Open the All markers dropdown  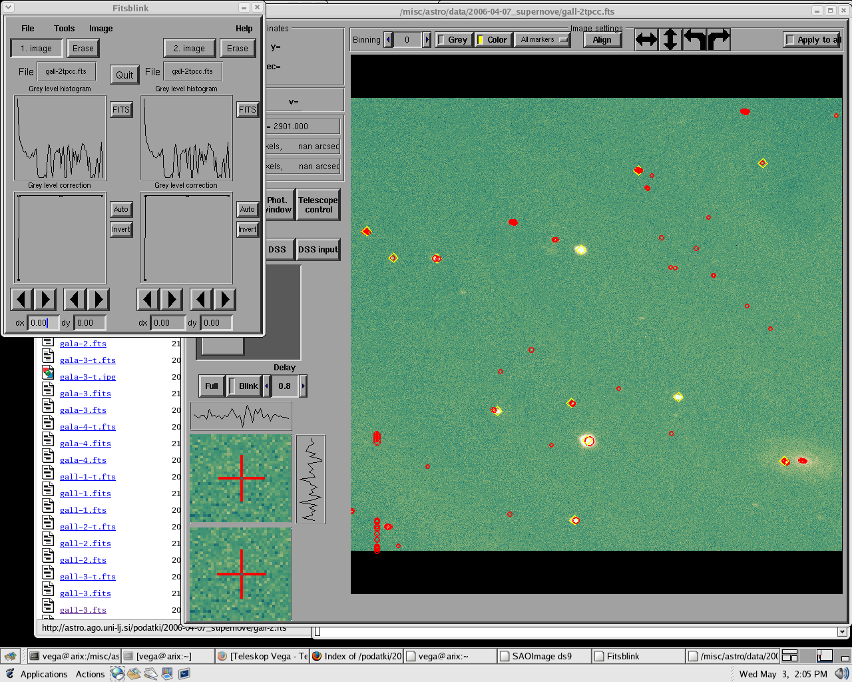542,40
